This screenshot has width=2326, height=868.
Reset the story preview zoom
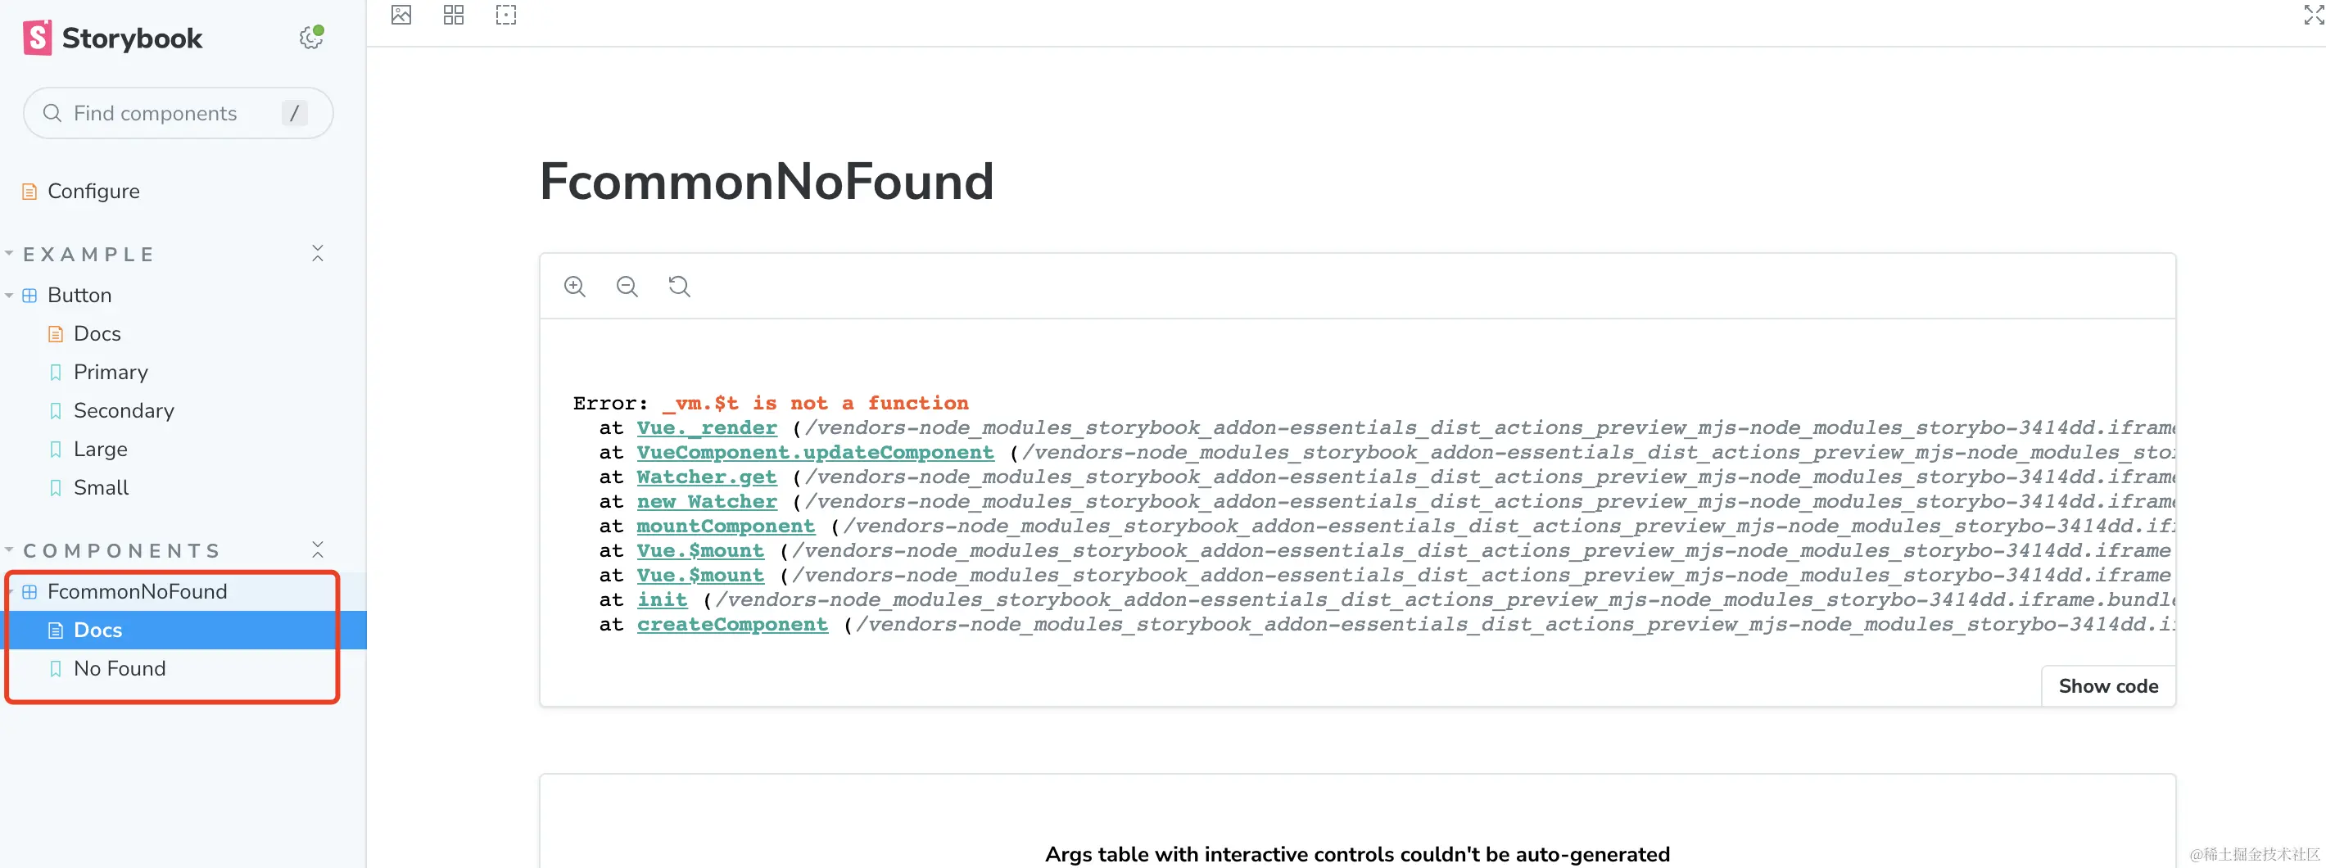[679, 287]
